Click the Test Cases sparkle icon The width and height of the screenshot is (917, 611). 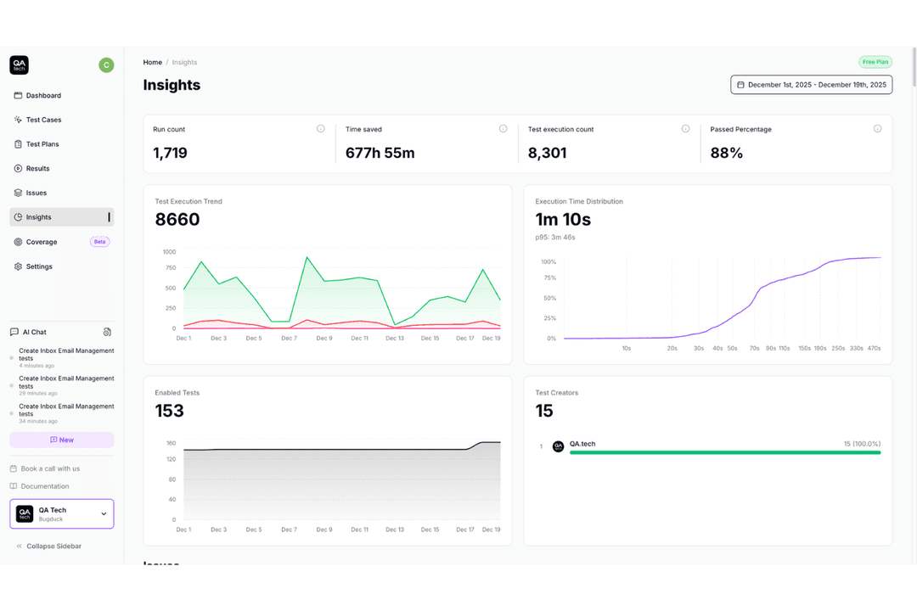point(18,120)
